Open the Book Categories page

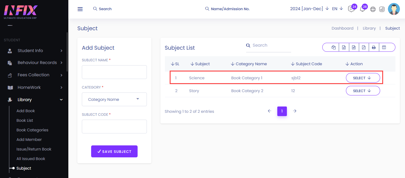coord(32,130)
